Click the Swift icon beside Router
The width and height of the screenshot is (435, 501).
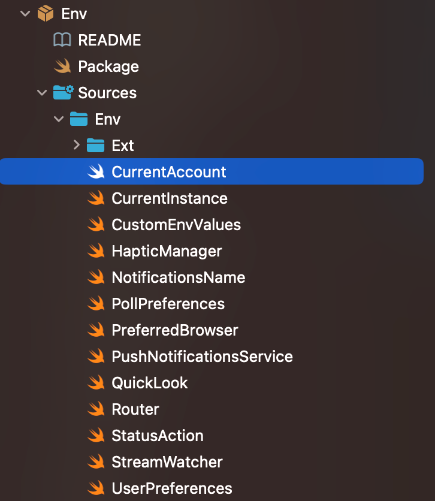[x=96, y=409]
